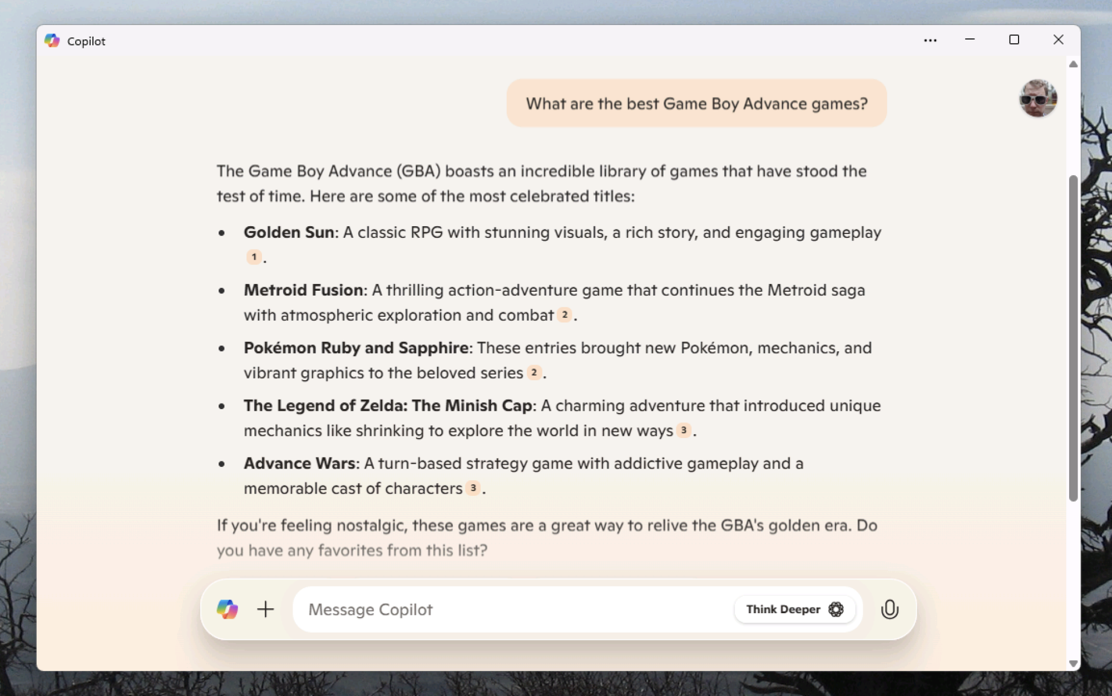This screenshot has height=696, width=1112.
Task: Open the user profile avatar
Action: (x=1038, y=98)
